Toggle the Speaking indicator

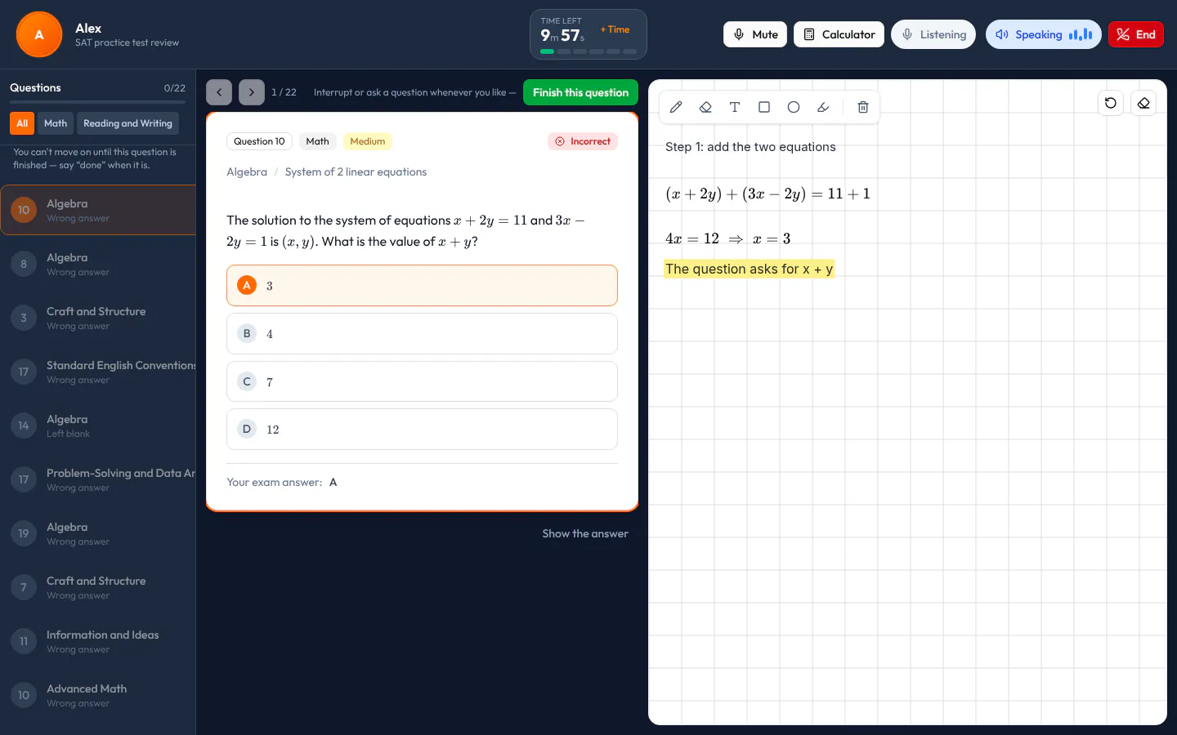pyautogui.click(x=1044, y=34)
